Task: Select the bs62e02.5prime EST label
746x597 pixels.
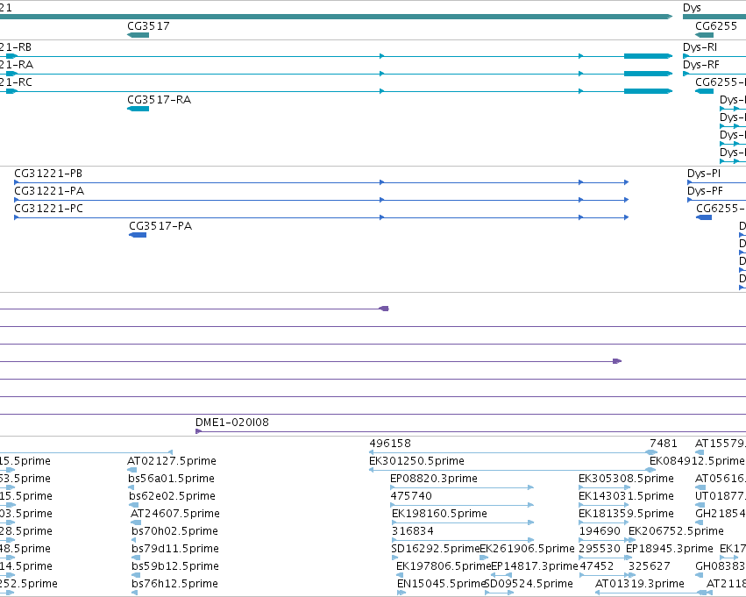Action: pyautogui.click(x=172, y=496)
